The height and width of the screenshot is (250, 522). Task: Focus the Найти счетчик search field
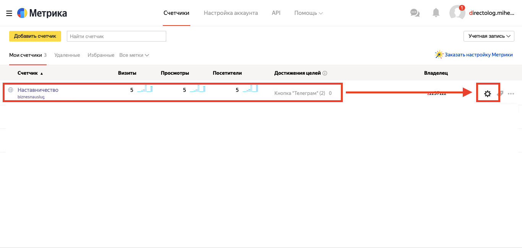click(117, 36)
